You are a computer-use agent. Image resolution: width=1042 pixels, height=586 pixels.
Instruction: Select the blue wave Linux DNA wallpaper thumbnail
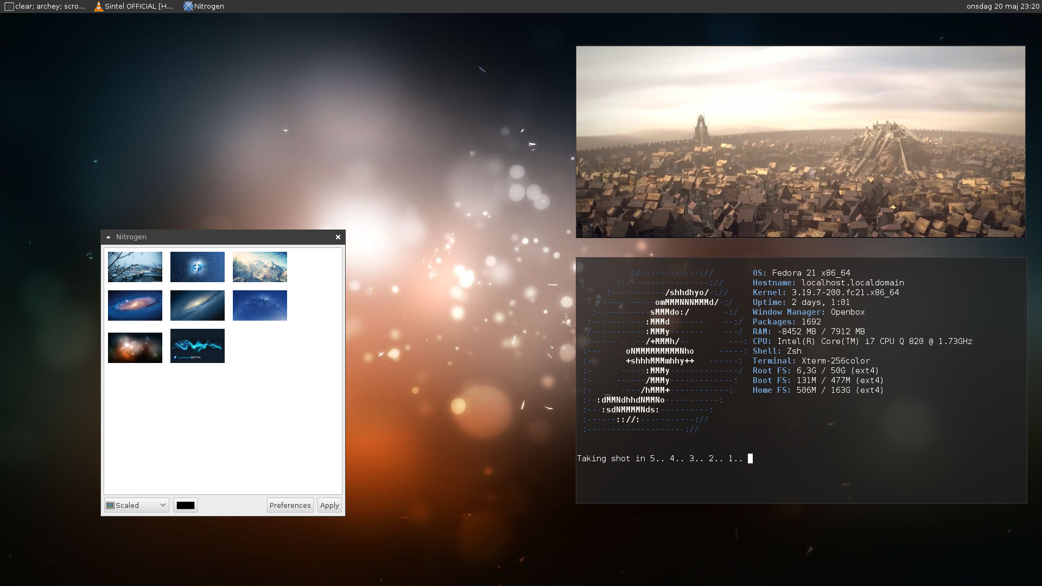click(x=197, y=346)
